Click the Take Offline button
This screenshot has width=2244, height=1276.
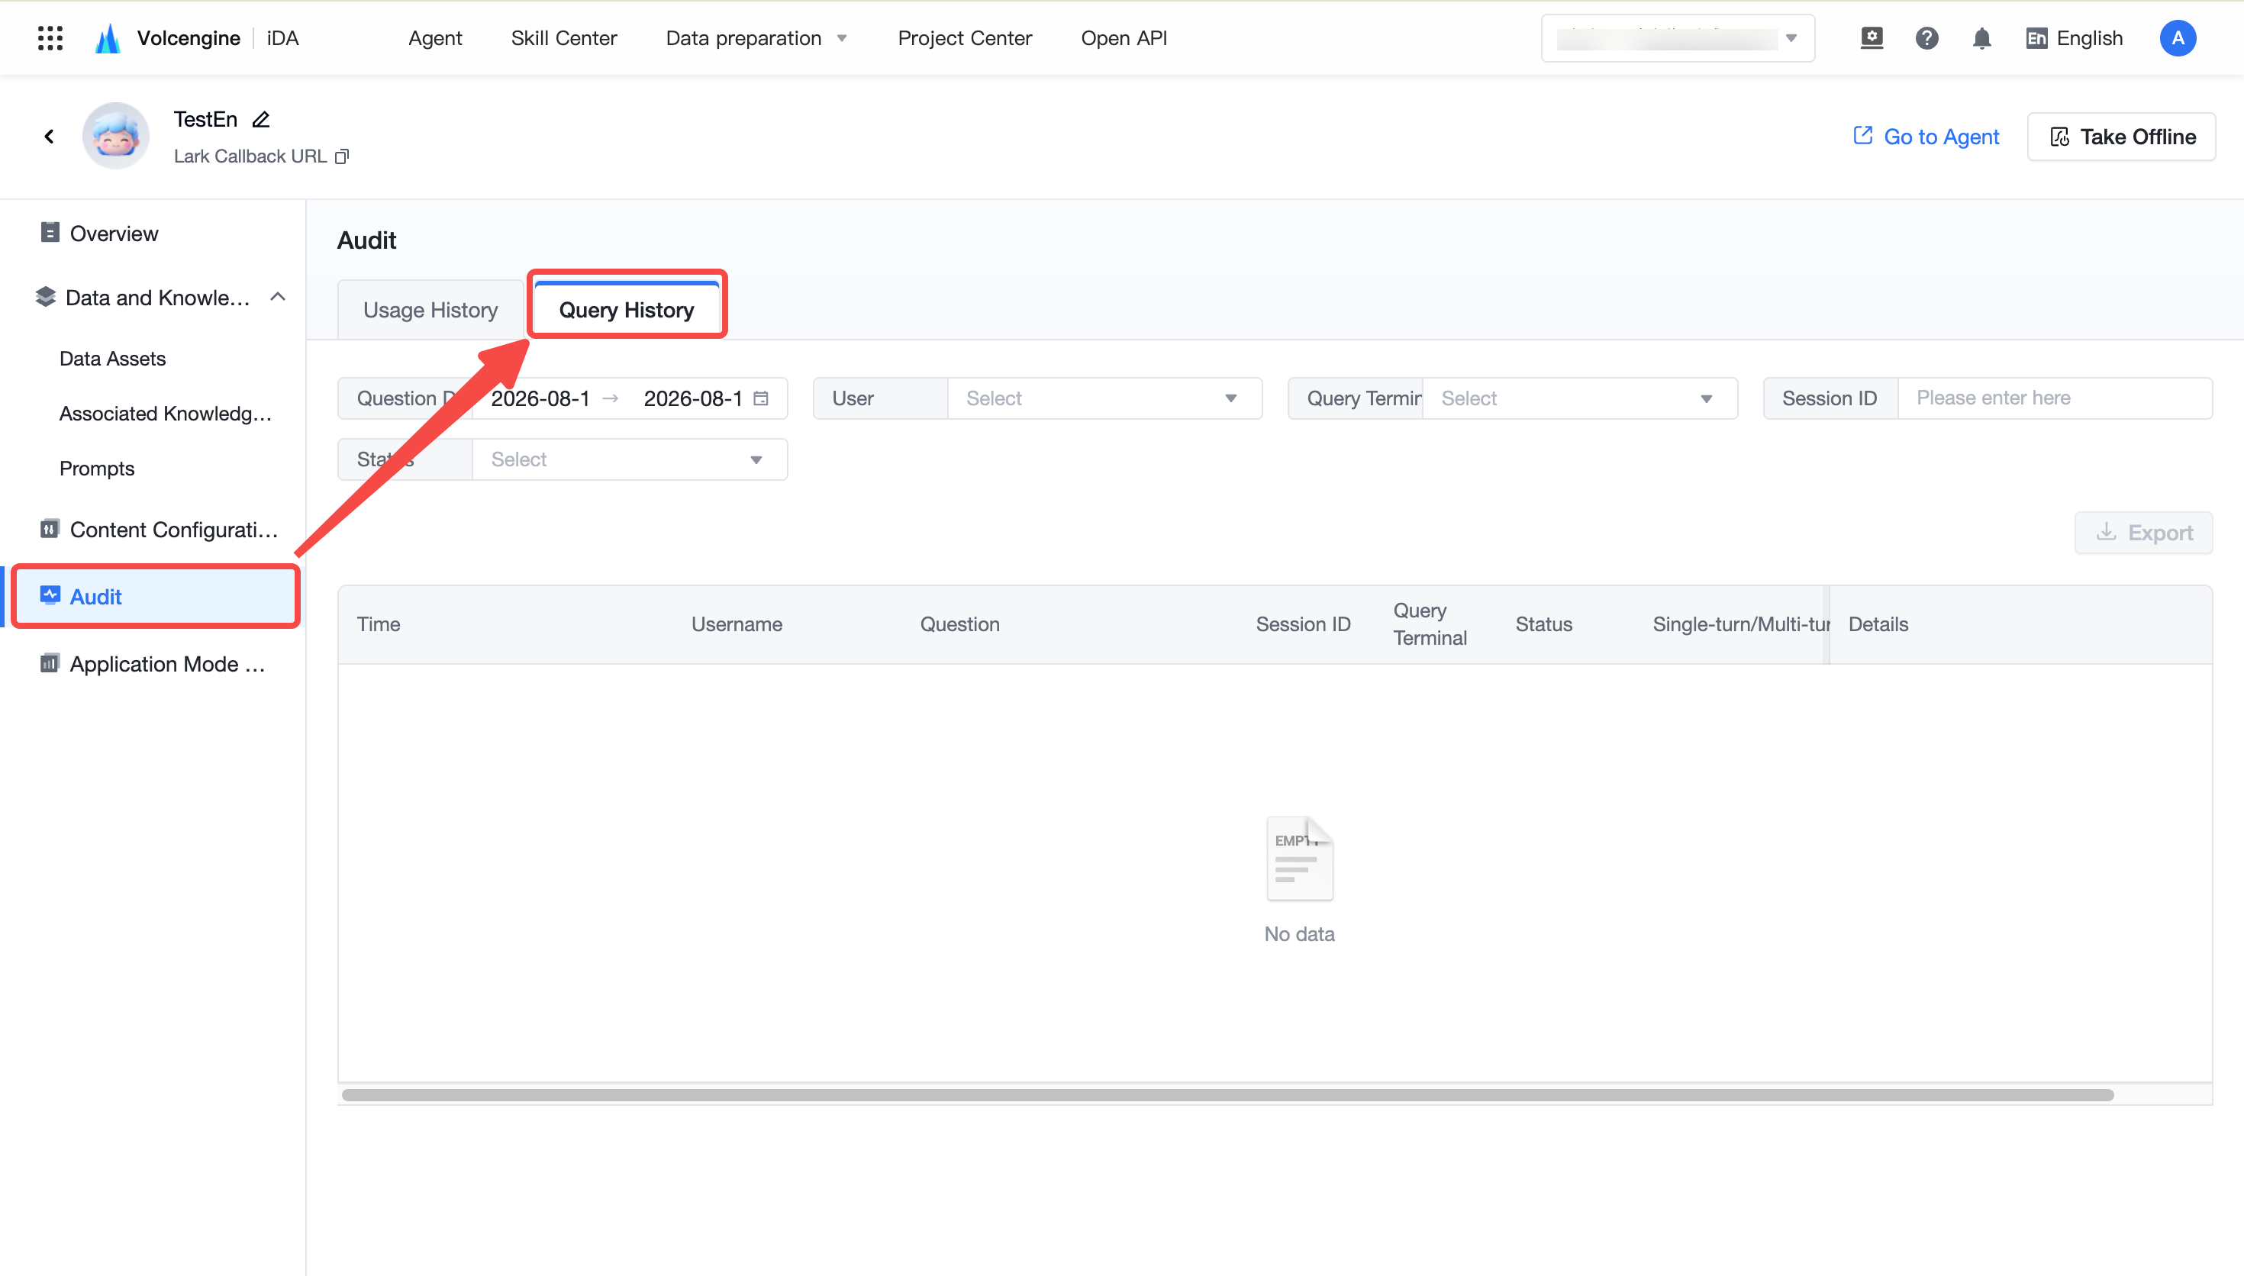click(x=2121, y=136)
